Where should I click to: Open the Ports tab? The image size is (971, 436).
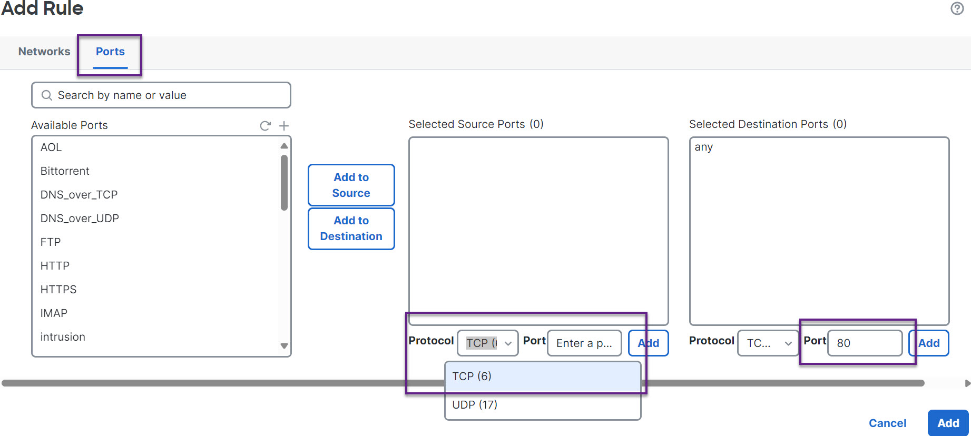point(110,52)
